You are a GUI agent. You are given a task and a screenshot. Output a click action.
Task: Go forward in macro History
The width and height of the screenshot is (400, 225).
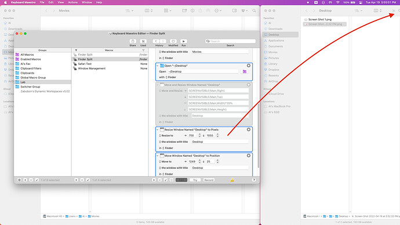163,41
